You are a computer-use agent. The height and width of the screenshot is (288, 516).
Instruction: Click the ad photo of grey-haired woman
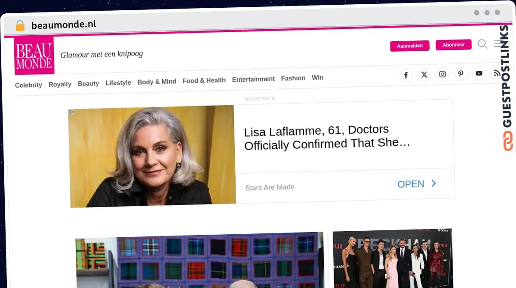(152, 156)
